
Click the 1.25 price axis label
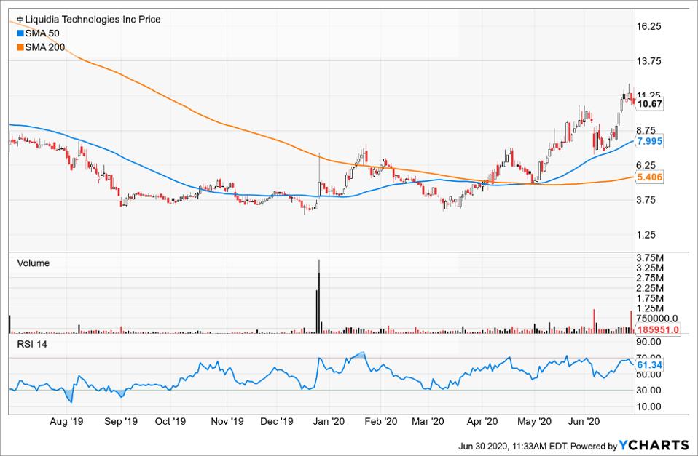pos(646,235)
